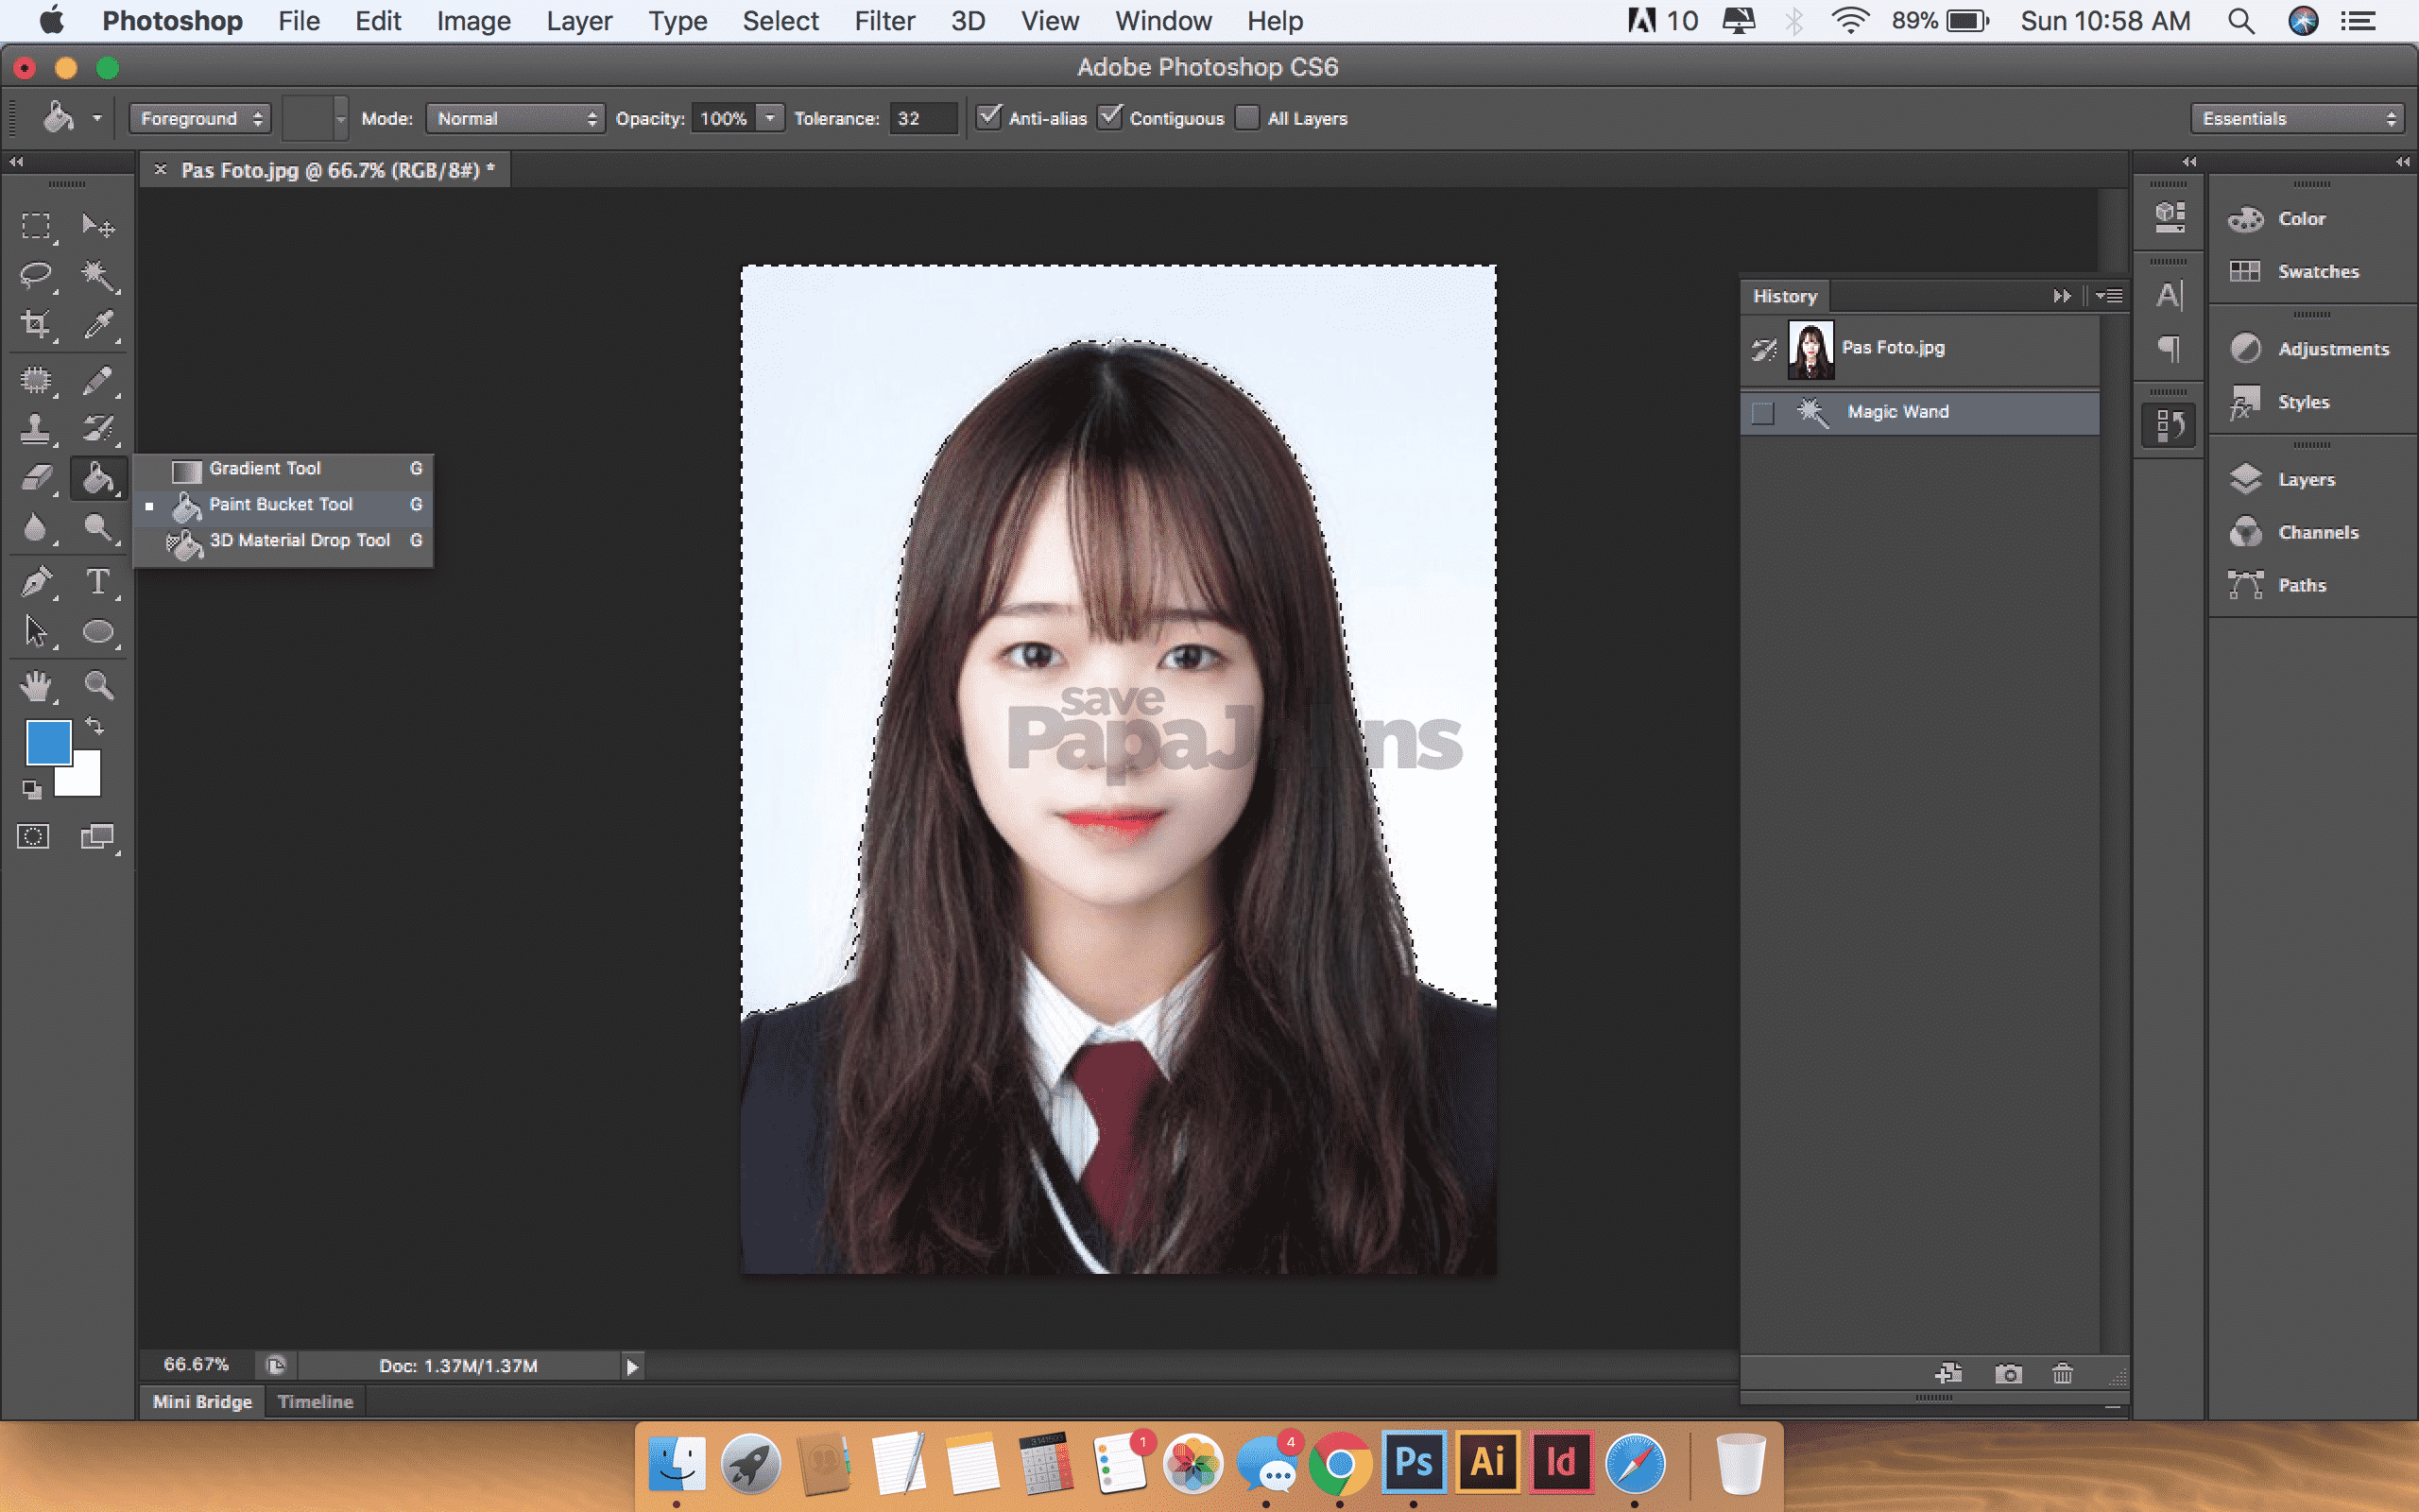Collapse the History panel with double arrows
Image resolution: width=2419 pixels, height=1512 pixels.
[x=2061, y=296]
